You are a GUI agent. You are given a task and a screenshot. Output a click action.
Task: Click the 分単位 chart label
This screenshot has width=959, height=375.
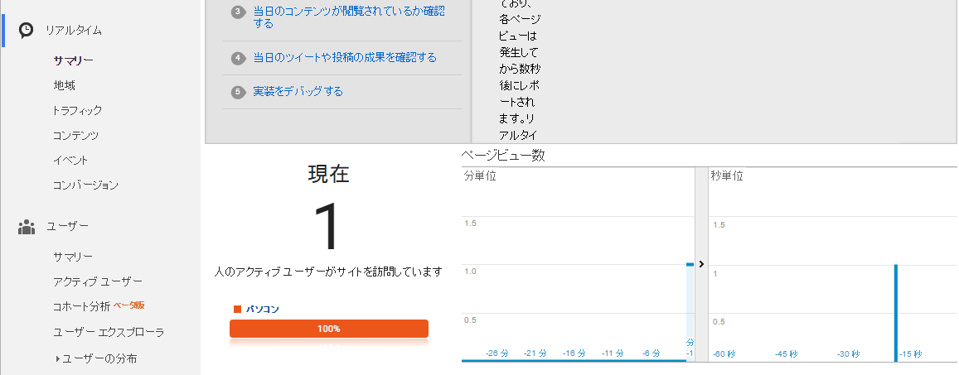click(480, 176)
